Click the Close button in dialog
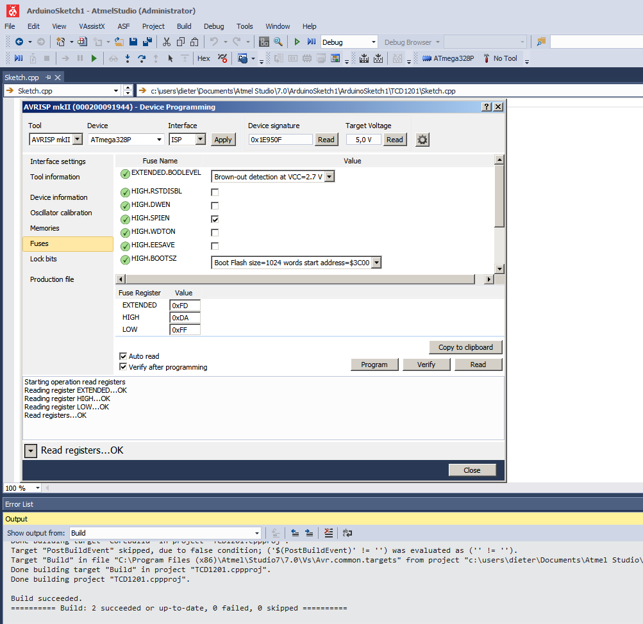This screenshot has height=624, width=643. click(x=472, y=470)
